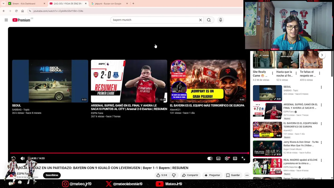Replay the video with replay icon
The height and width of the screenshot is (188, 334).
click(x=14, y=158)
